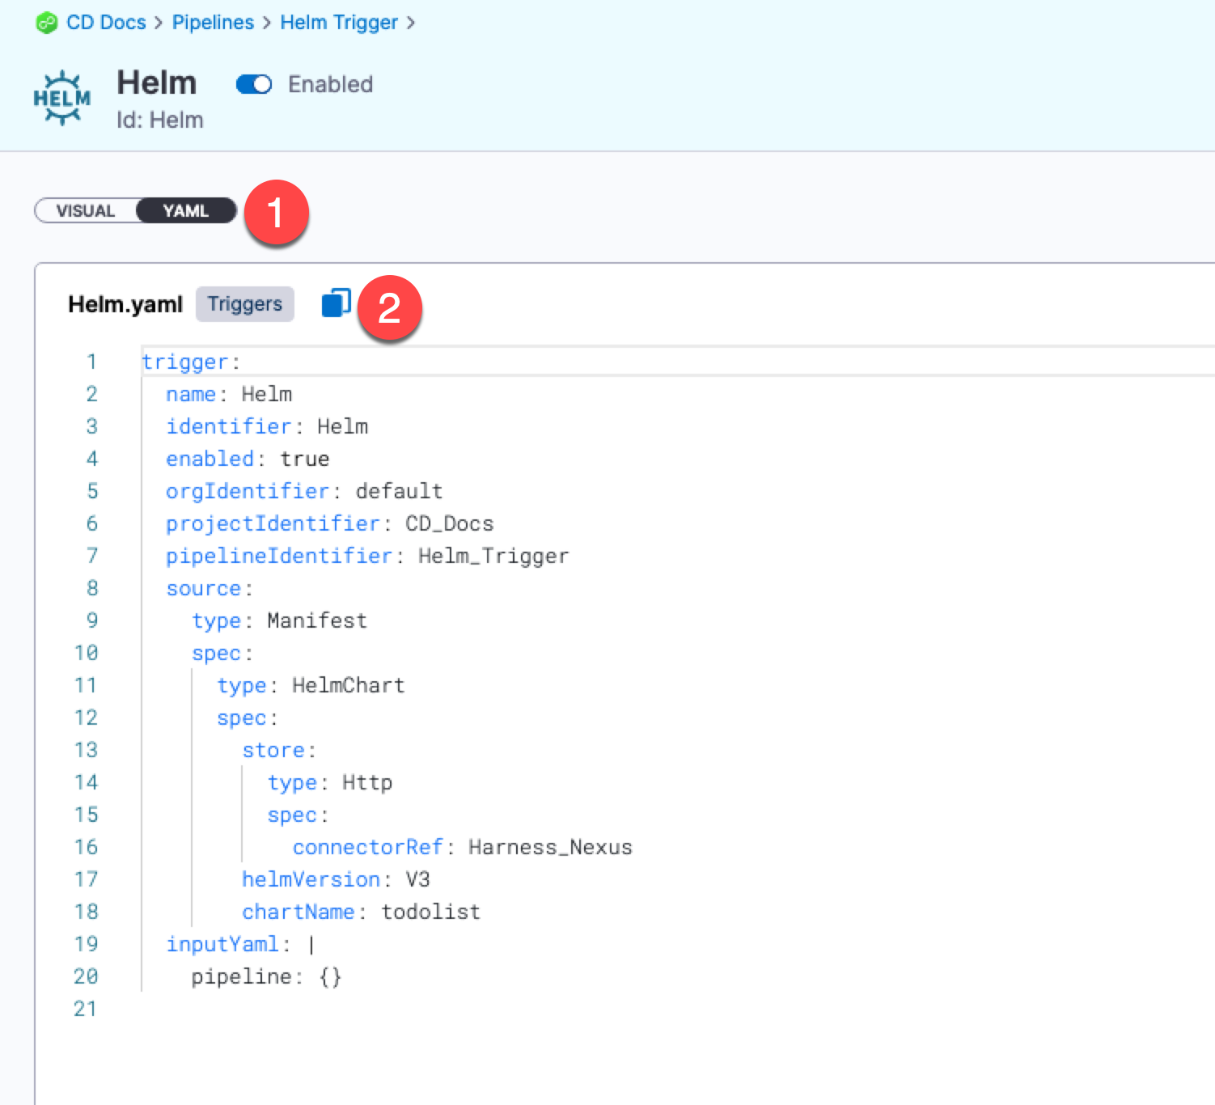Viewport: 1215px width, 1105px height.
Task: Click the chartName todolist value
Action: tap(430, 912)
